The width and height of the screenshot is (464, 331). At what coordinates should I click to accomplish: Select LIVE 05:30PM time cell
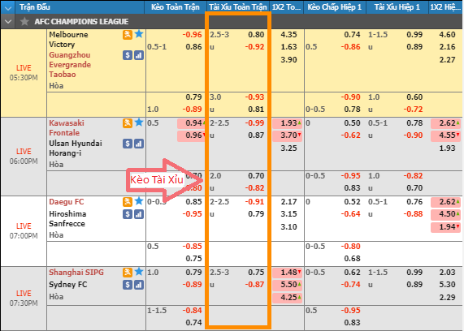coord(24,73)
